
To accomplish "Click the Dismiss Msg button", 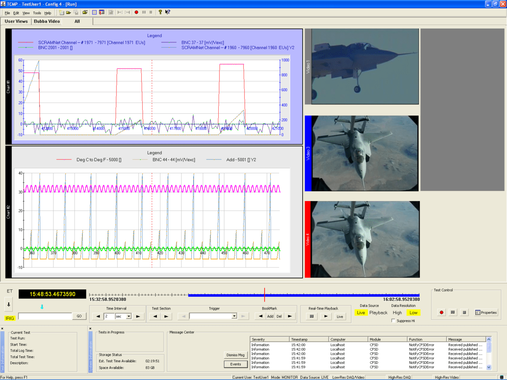I will click(236, 355).
